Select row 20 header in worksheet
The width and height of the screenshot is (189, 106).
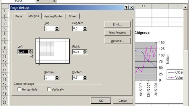(5, 98)
